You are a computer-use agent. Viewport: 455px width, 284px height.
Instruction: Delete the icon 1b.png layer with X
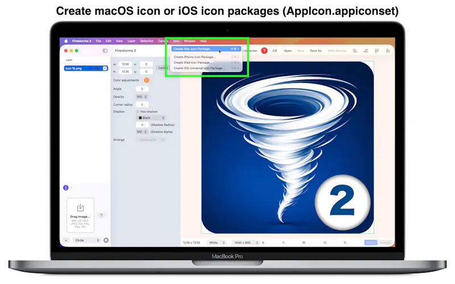(x=105, y=68)
